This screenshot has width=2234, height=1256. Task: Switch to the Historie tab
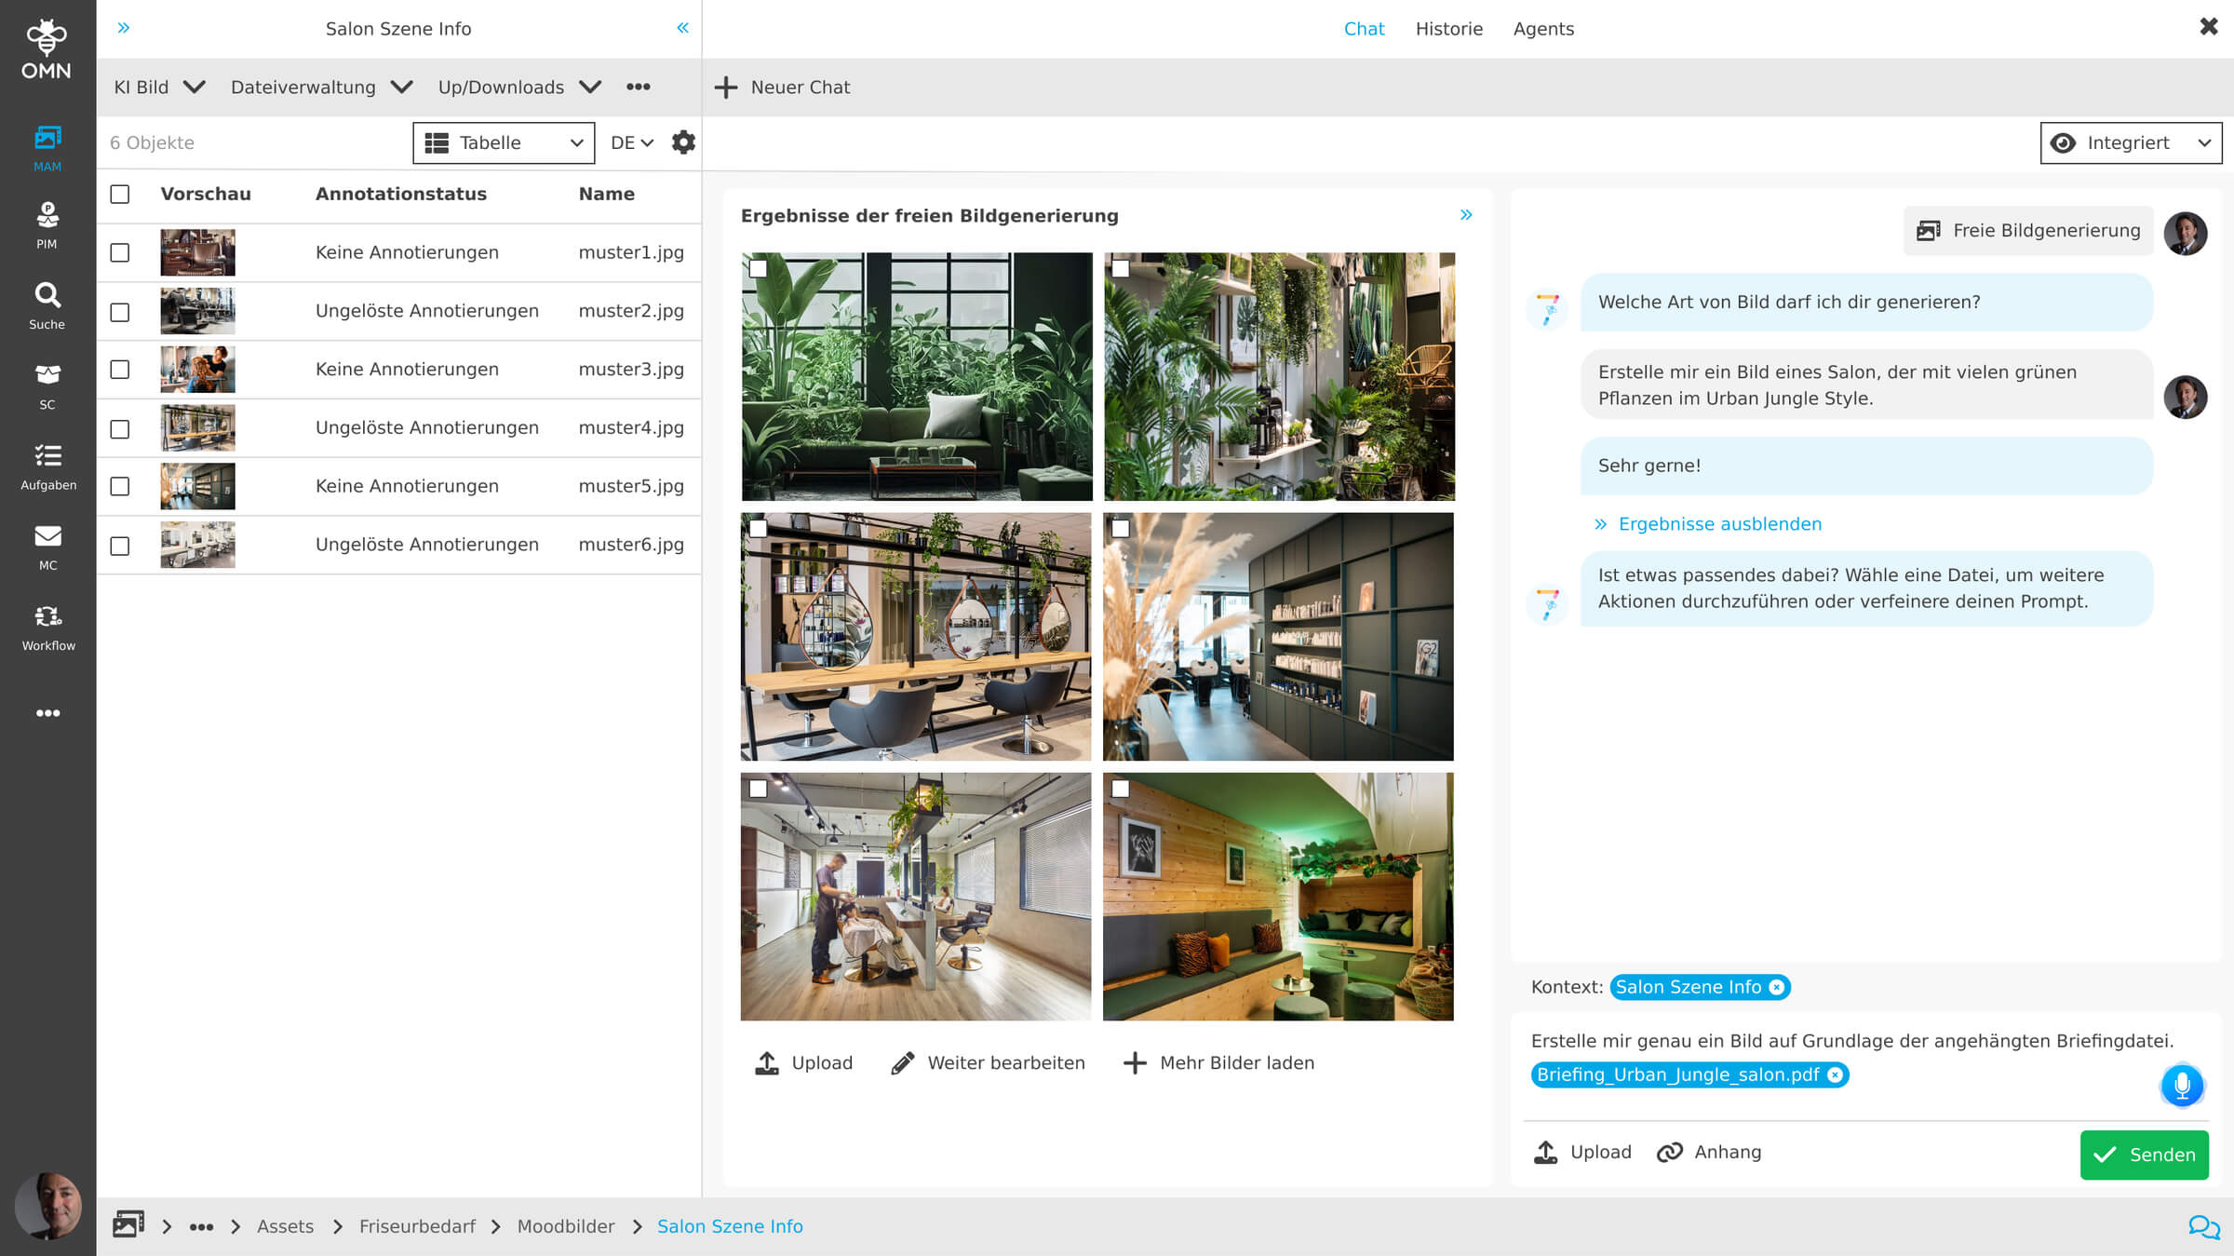point(1448,29)
